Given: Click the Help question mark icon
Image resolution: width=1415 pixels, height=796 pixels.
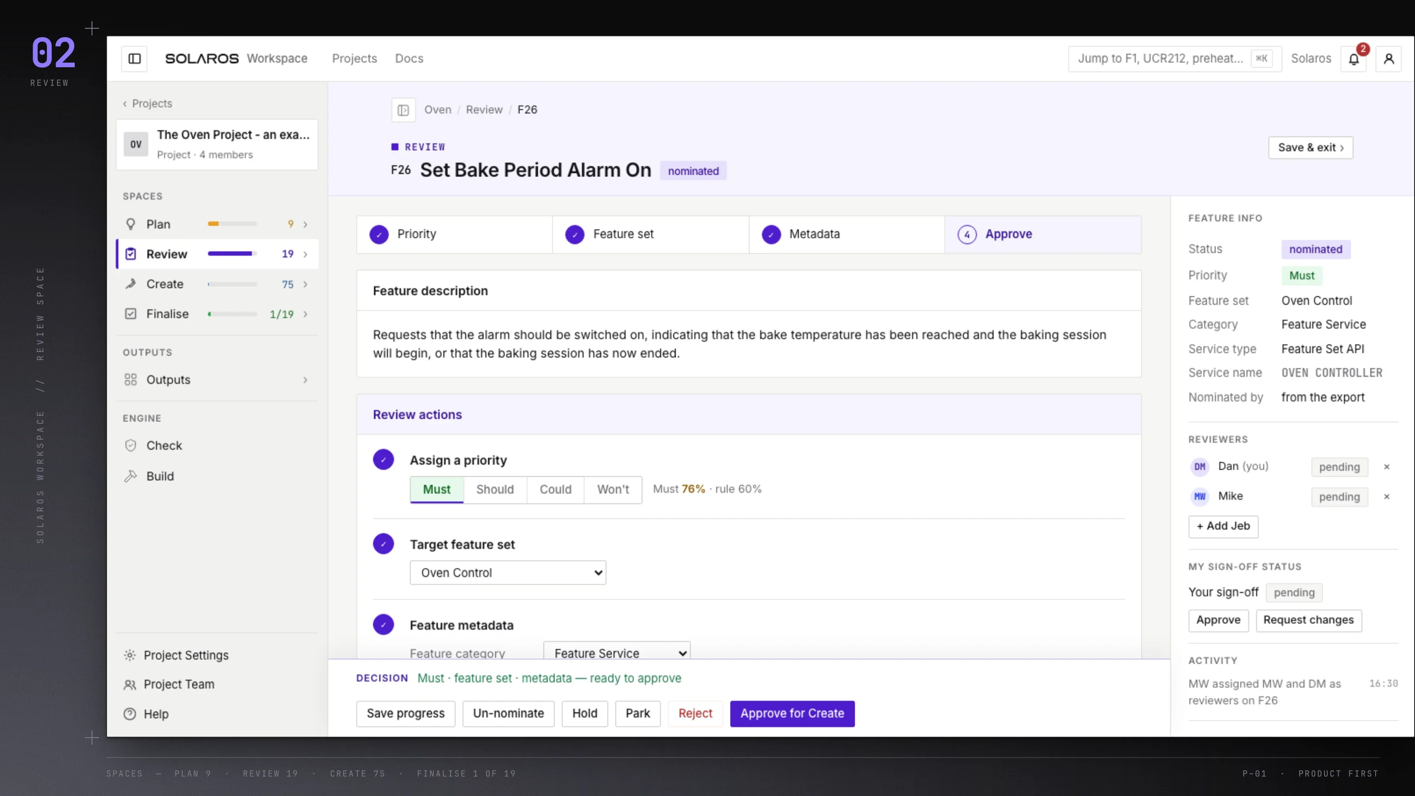Looking at the screenshot, I should click(x=130, y=714).
